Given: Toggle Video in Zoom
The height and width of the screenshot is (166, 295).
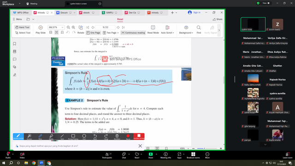Looking at the screenshot, I should (x=22, y=155).
